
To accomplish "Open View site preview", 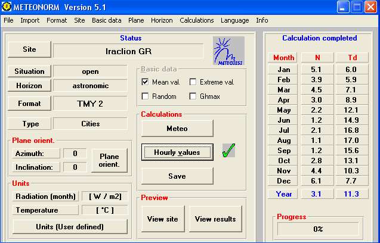I will click(163, 219).
